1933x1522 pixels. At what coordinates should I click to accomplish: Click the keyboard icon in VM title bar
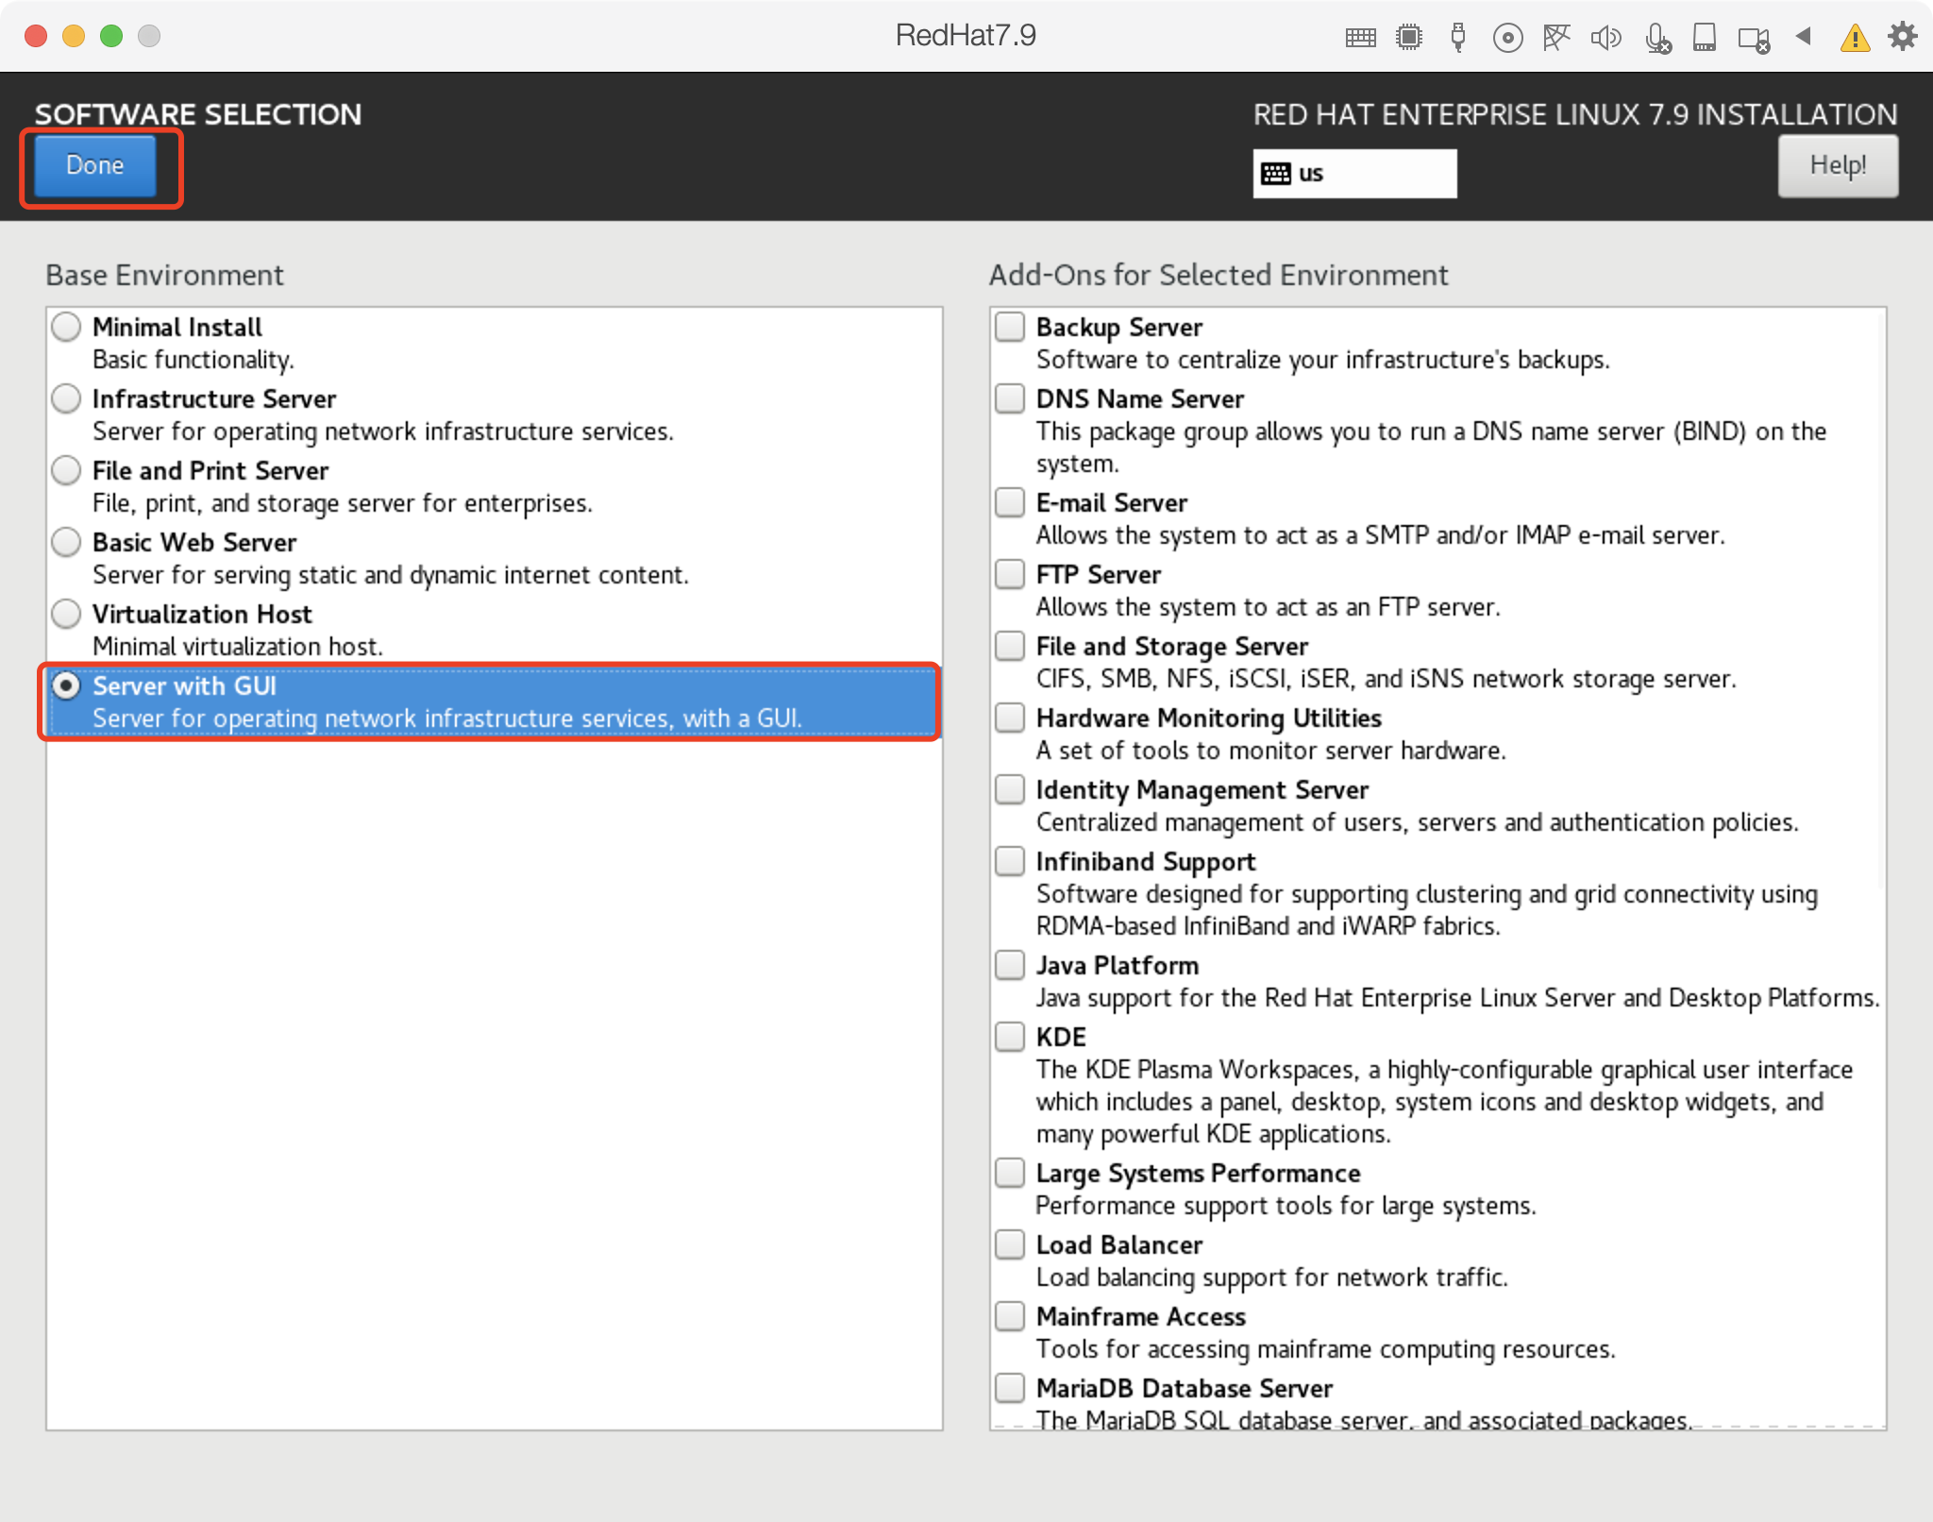pyautogui.click(x=1360, y=37)
